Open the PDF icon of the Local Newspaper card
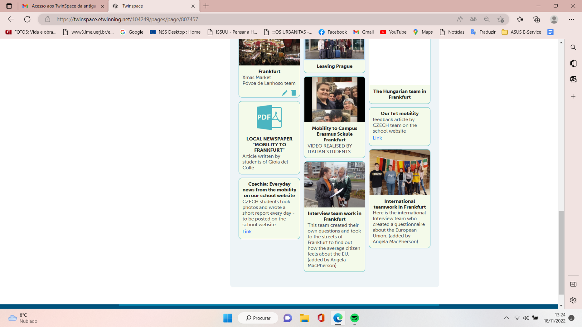This screenshot has width=582, height=327. (x=269, y=118)
